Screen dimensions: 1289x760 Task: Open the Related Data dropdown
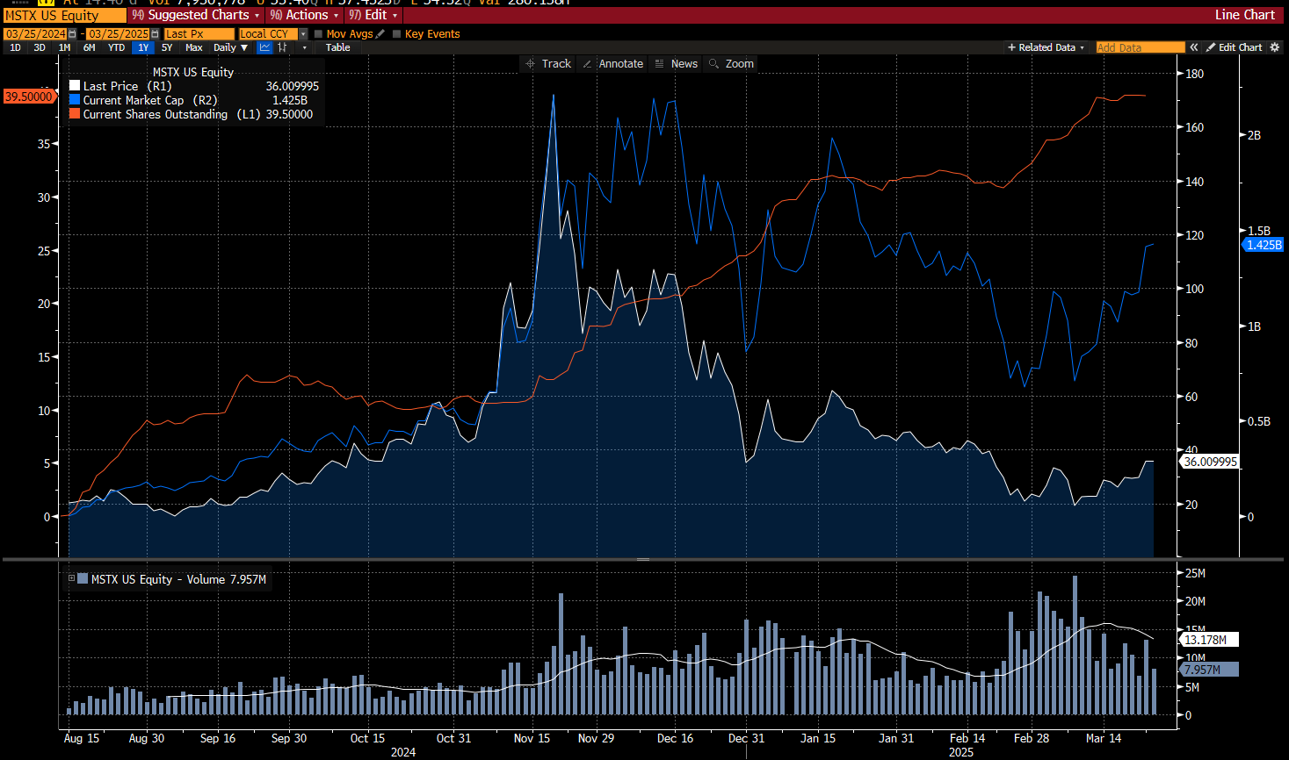click(1046, 47)
